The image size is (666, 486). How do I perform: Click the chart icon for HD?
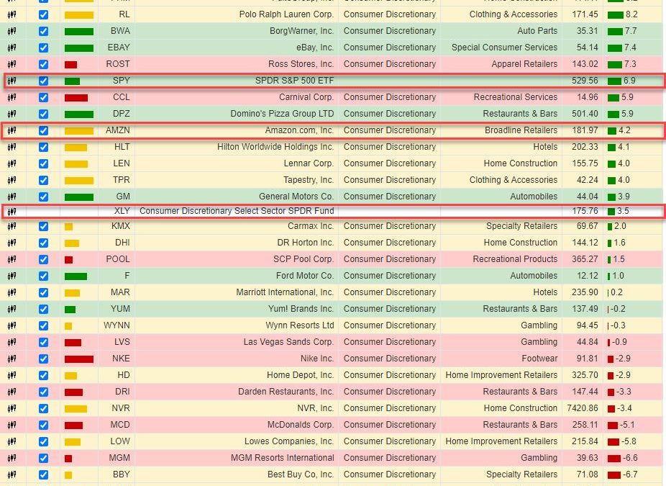coord(12,375)
